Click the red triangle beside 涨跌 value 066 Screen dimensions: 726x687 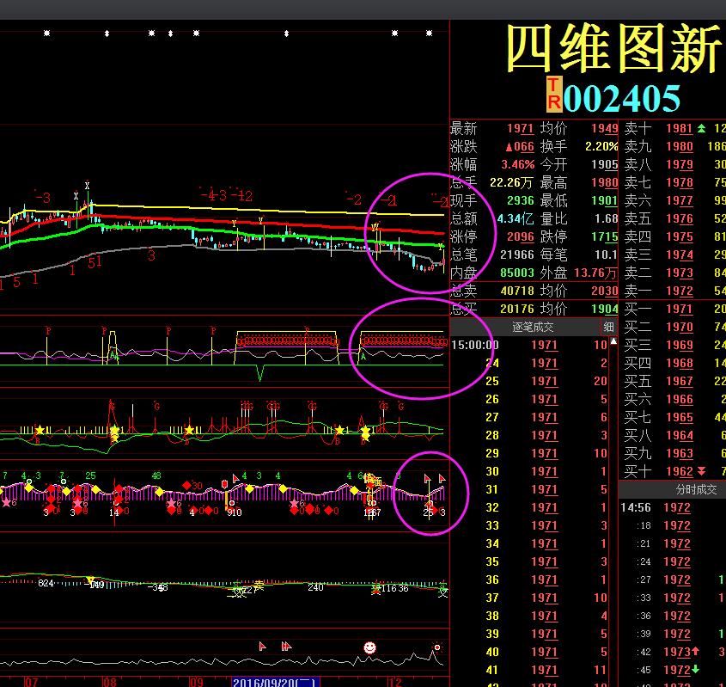509,147
